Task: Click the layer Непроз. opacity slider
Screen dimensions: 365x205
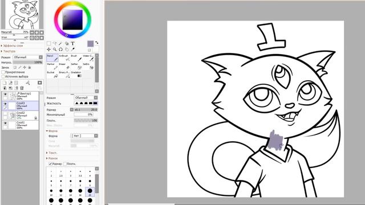Action: 28,62
